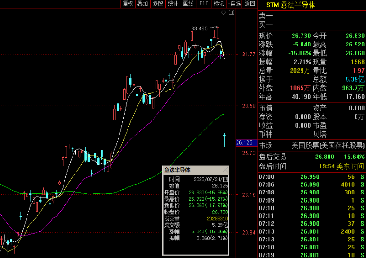Screen dimensions: 366x258
Task: Select the 07:12 trade row
Action: [311, 224]
